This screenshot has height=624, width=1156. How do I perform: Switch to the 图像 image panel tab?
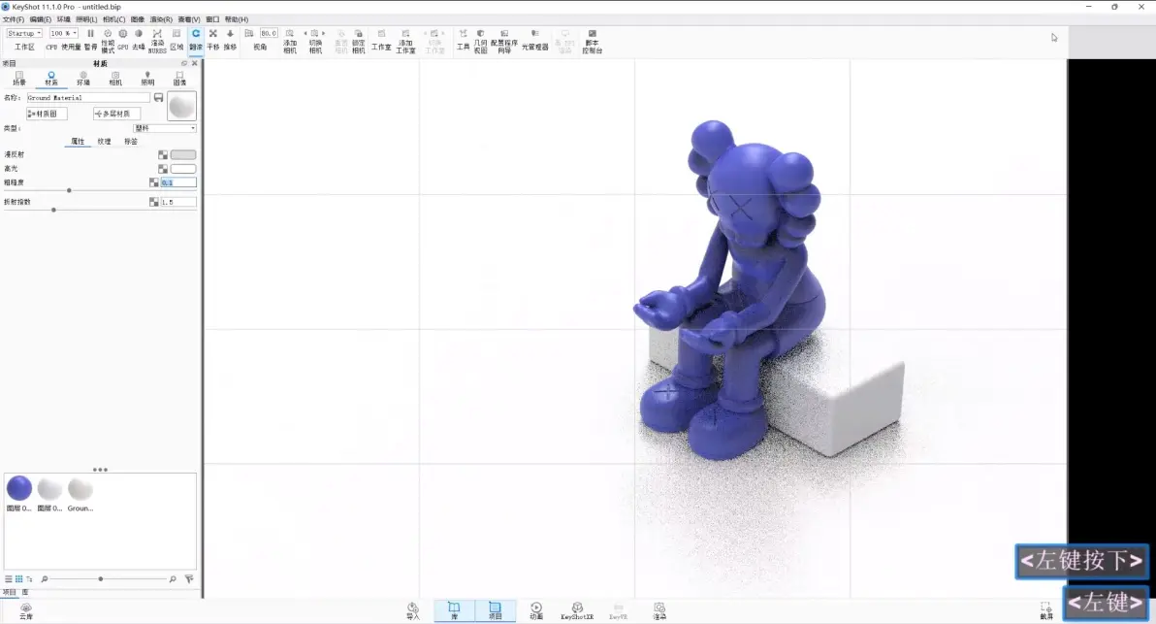pyautogui.click(x=179, y=79)
